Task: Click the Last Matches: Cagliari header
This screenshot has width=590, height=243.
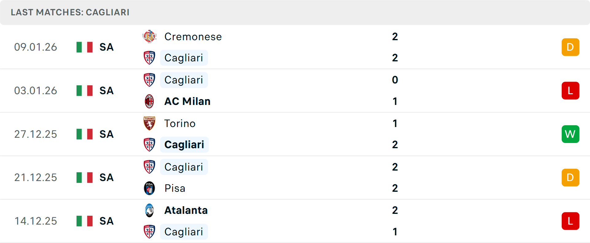Action: click(x=70, y=12)
